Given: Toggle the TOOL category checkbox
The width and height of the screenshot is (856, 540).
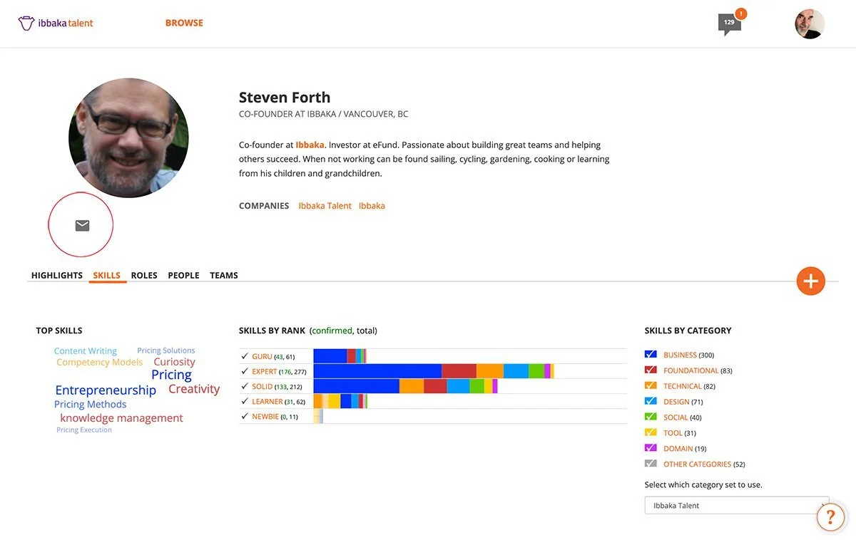Looking at the screenshot, I should coord(651,432).
